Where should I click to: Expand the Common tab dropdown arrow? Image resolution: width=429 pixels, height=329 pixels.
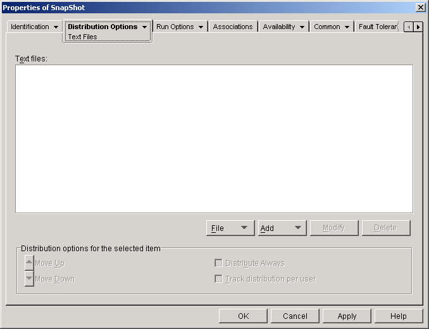point(347,27)
